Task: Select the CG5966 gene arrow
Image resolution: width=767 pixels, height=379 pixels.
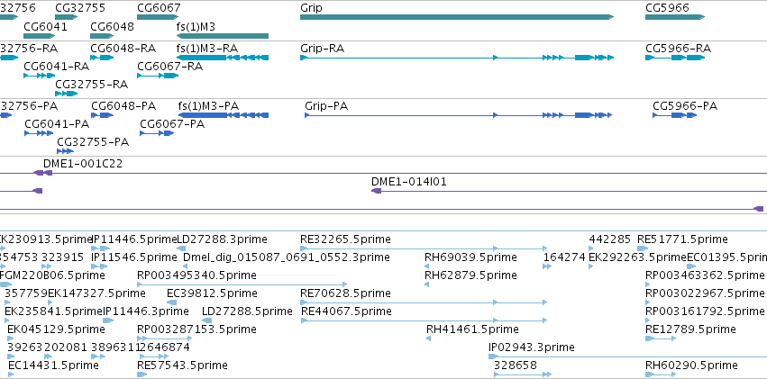Action: 675,17
